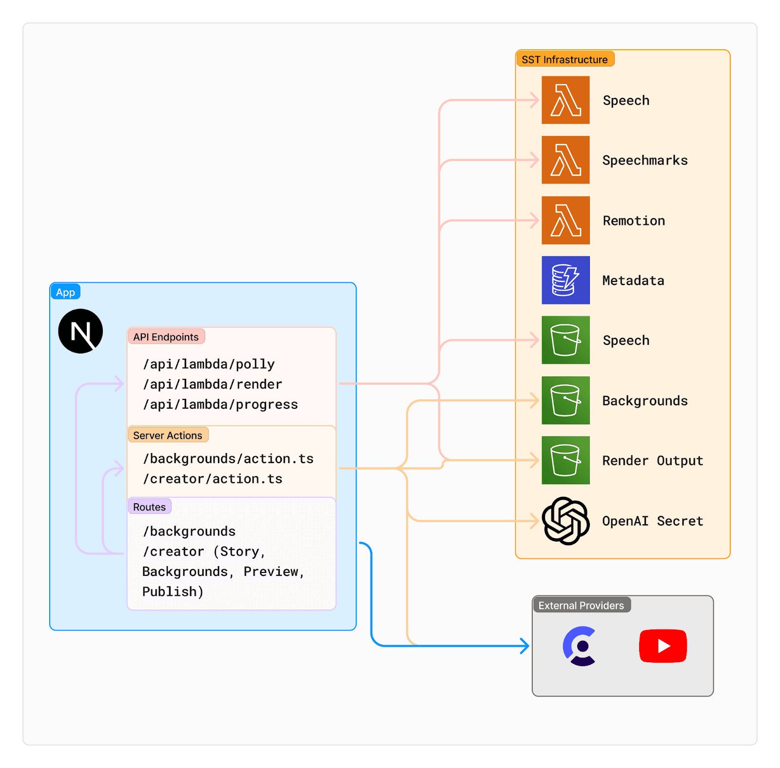Open the /api/lambda/polly endpoint link
The height and width of the screenshot is (768, 780).
209,364
